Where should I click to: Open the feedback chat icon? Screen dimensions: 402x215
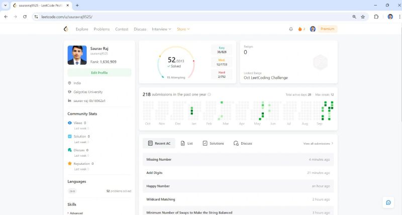tap(388, 202)
